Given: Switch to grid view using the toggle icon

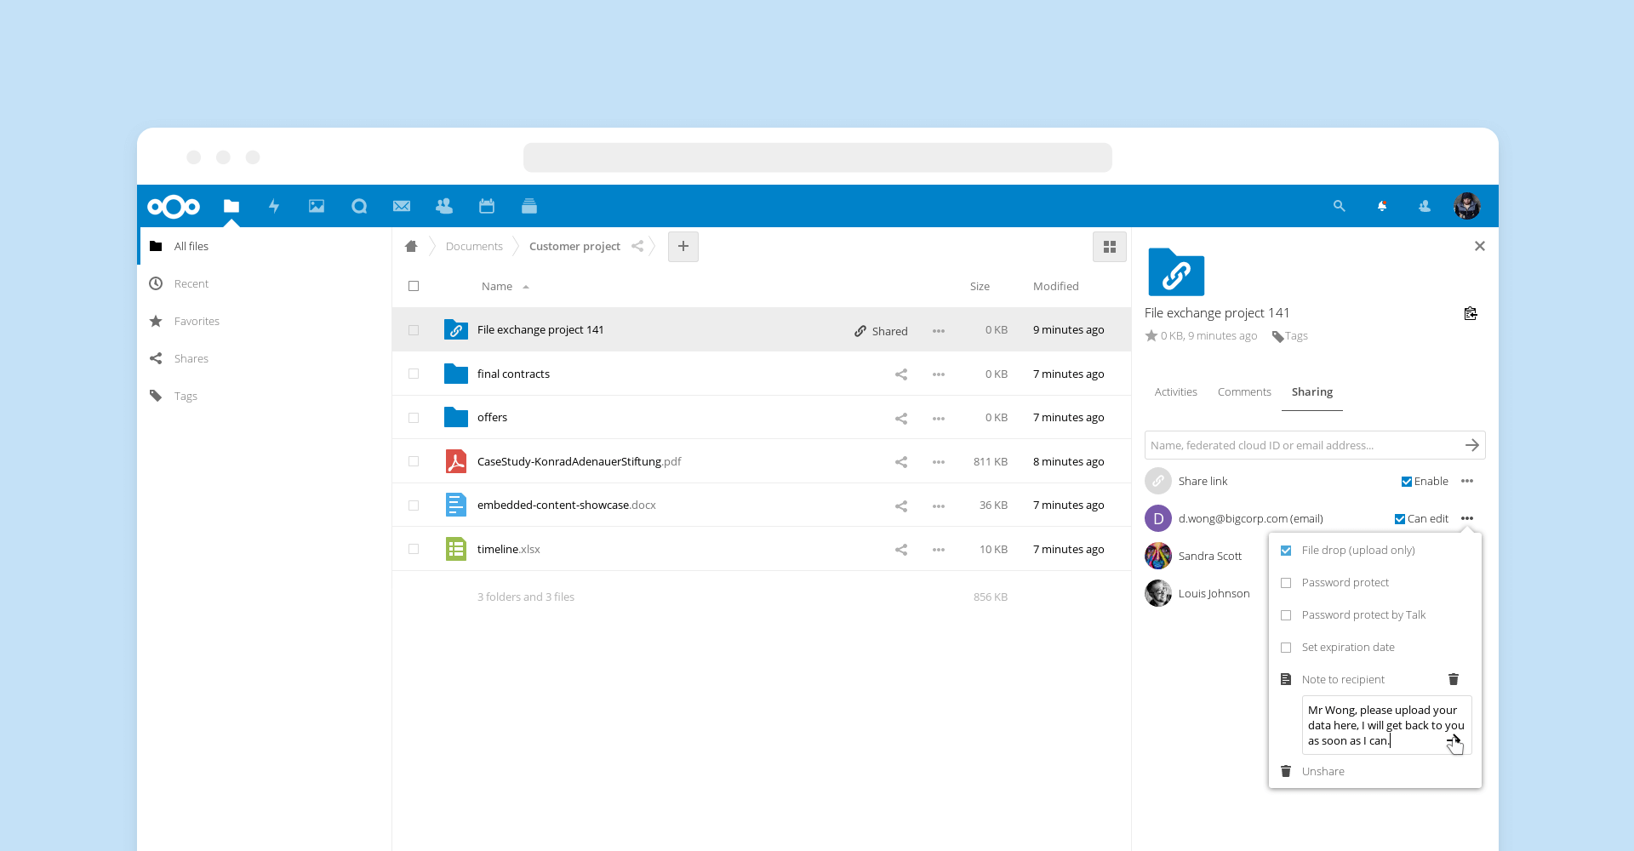Looking at the screenshot, I should click(1109, 247).
